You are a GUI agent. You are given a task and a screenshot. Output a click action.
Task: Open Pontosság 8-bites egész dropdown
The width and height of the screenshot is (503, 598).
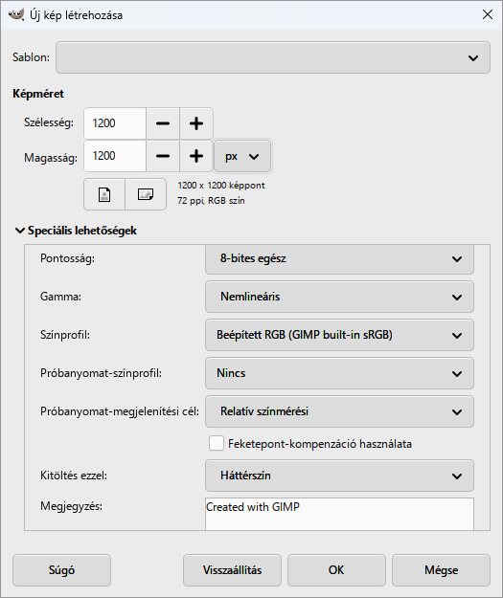click(x=339, y=258)
